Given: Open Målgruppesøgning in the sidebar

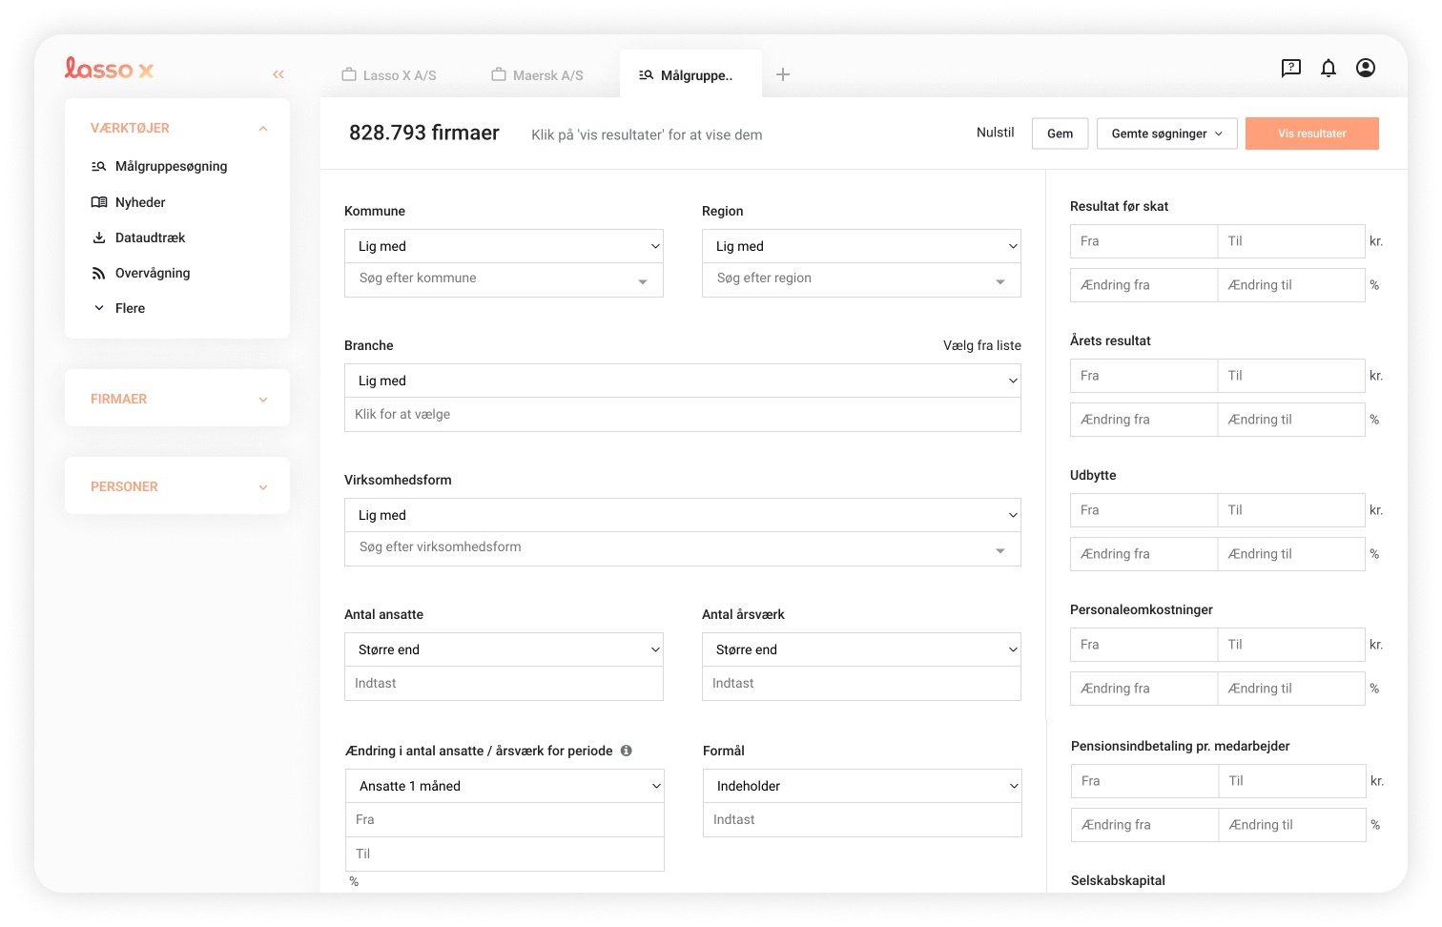Looking at the screenshot, I should [x=159, y=166].
